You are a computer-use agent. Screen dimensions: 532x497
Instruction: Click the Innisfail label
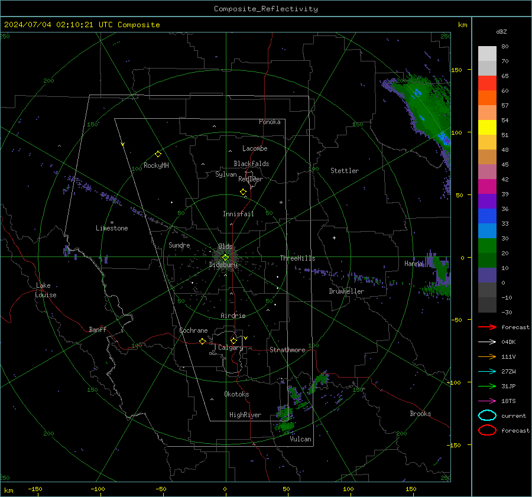coord(238,214)
